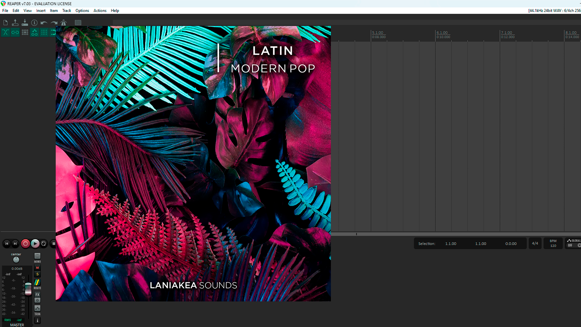The height and width of the screenshot is (327, 581).
Task: Open the File menu
Action: [5, 11]
